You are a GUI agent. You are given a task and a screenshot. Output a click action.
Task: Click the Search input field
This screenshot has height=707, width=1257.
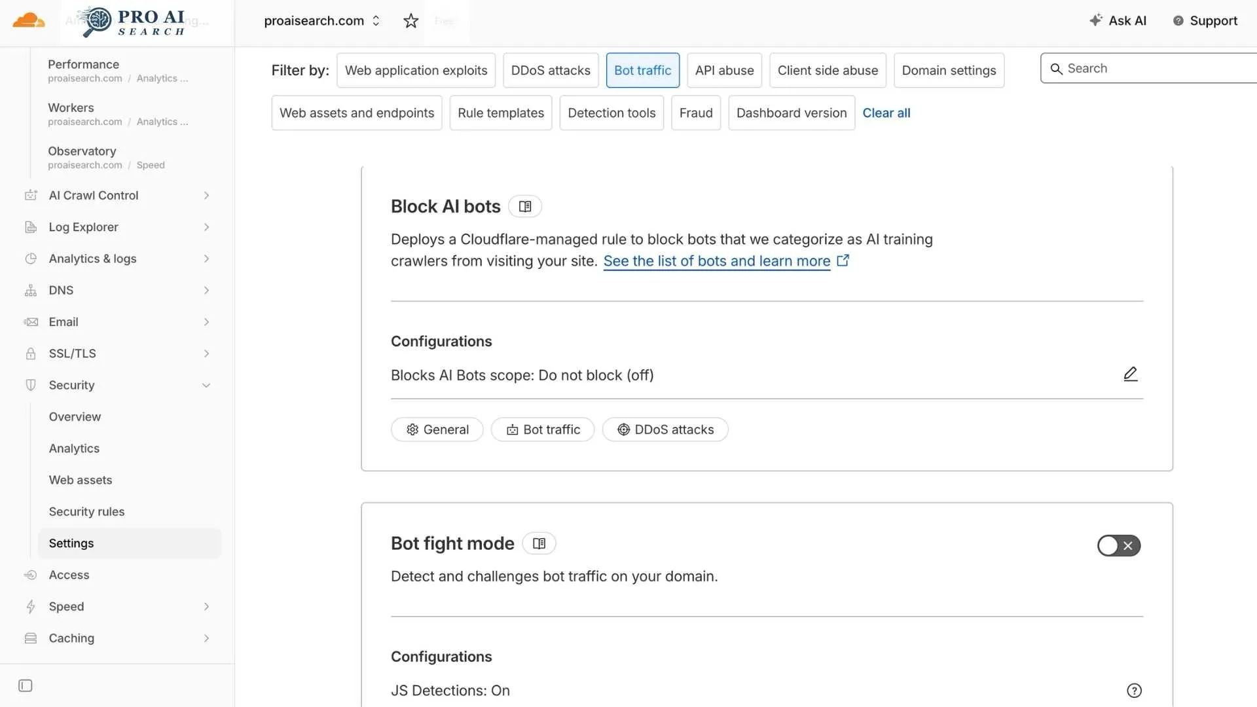point(1152,68)
